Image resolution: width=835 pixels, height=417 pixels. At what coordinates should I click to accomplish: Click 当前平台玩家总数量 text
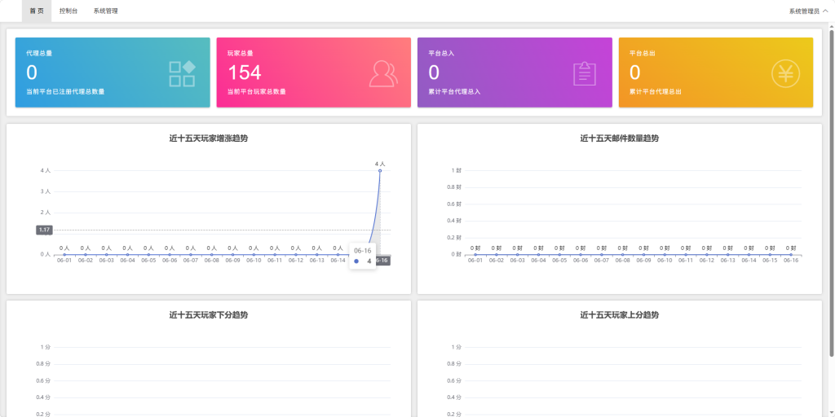pos(257,91)
